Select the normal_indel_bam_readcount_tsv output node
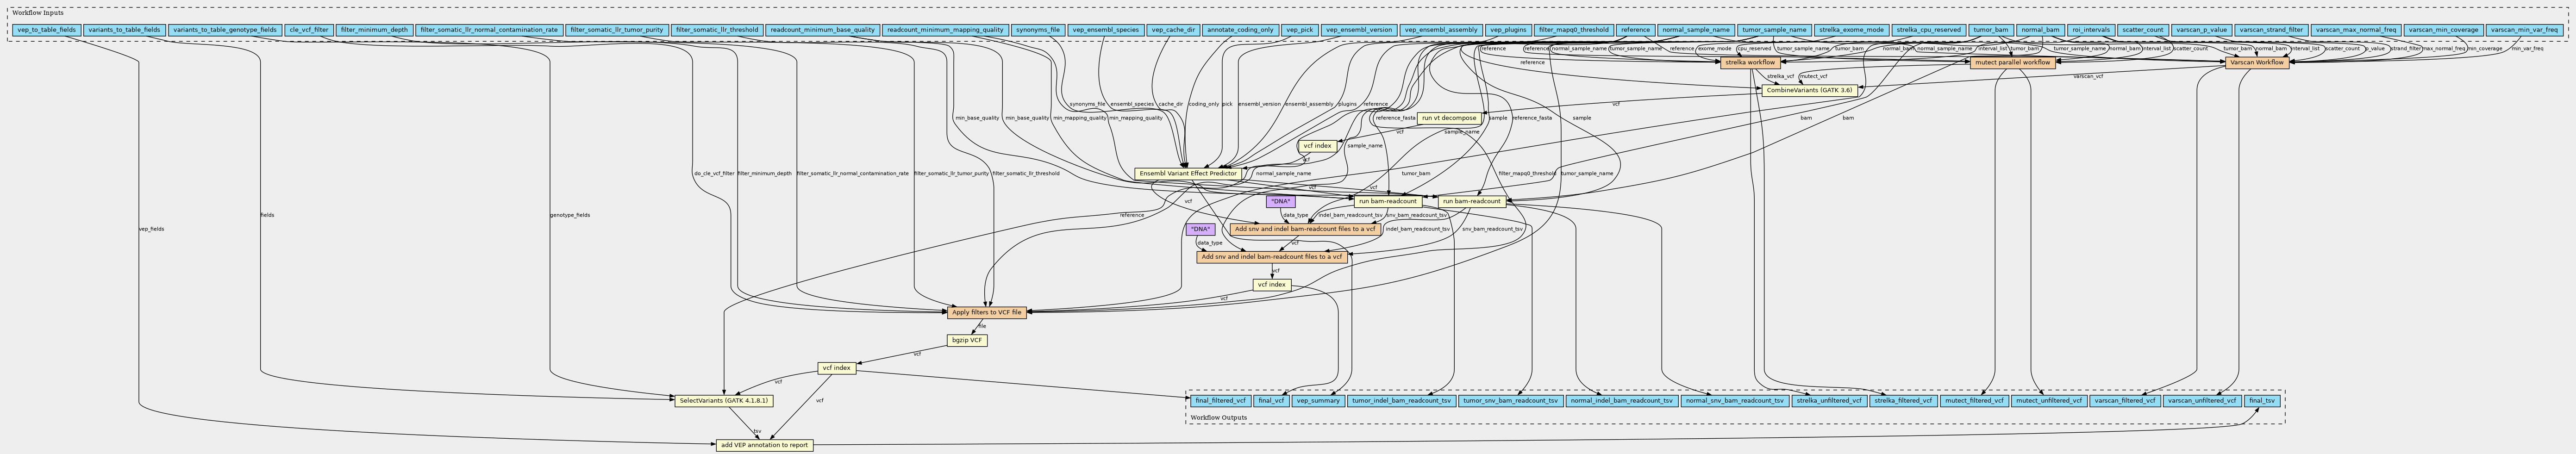 click(1622, 401)
